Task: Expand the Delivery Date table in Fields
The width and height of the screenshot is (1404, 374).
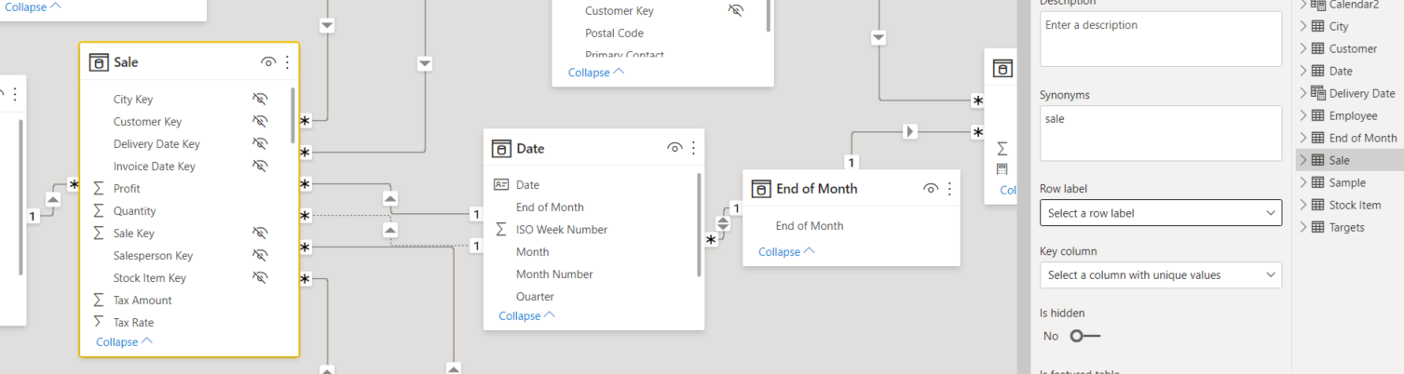Action: [1303, 93]
